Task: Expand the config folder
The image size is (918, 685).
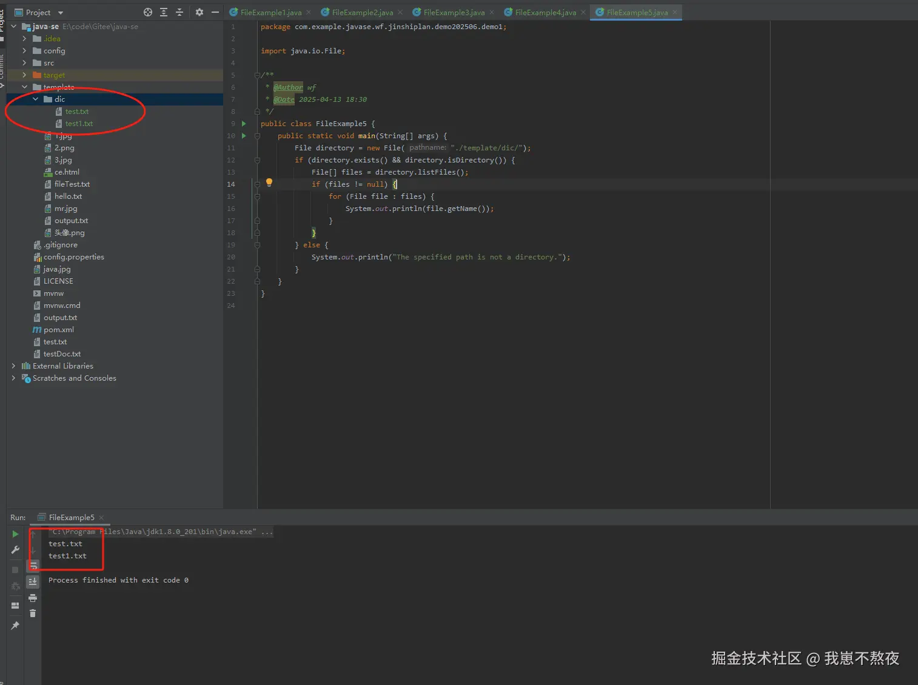Action: point(24,50)
